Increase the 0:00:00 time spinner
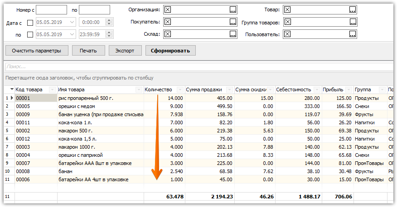Image resolution: width=397 pixels, height=207 pixels. point(109,20)
